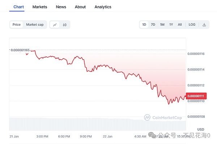Image resolution: width=217 pixels, height=144 pixels.
Task: Click the volume bars area under chart
Action: (x=98, y=124)
